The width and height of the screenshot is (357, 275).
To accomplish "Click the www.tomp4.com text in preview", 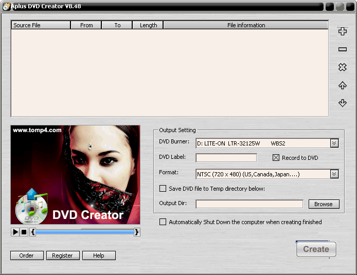I will coord(37,130).
